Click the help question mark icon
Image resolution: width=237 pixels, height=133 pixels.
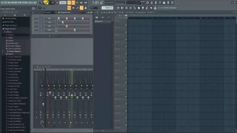click(x=160, y=3)
